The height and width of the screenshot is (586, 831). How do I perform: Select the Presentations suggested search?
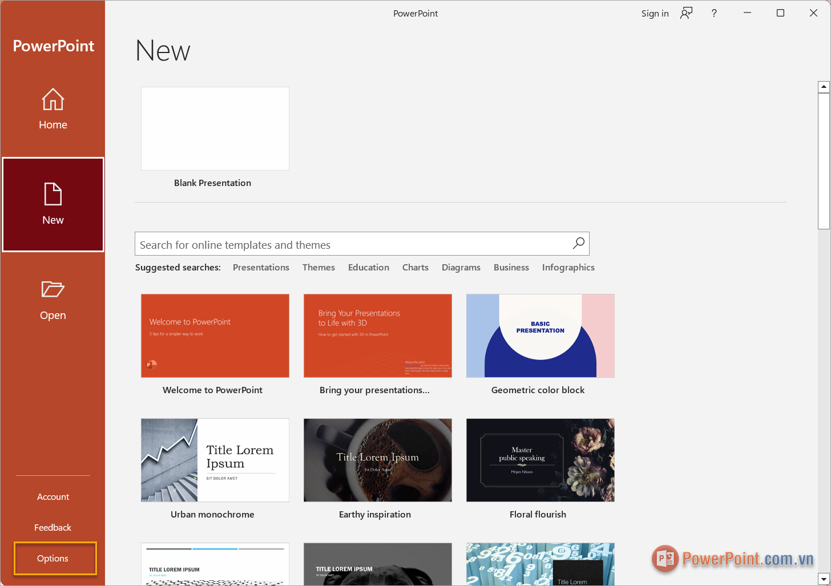pos(261,267)
